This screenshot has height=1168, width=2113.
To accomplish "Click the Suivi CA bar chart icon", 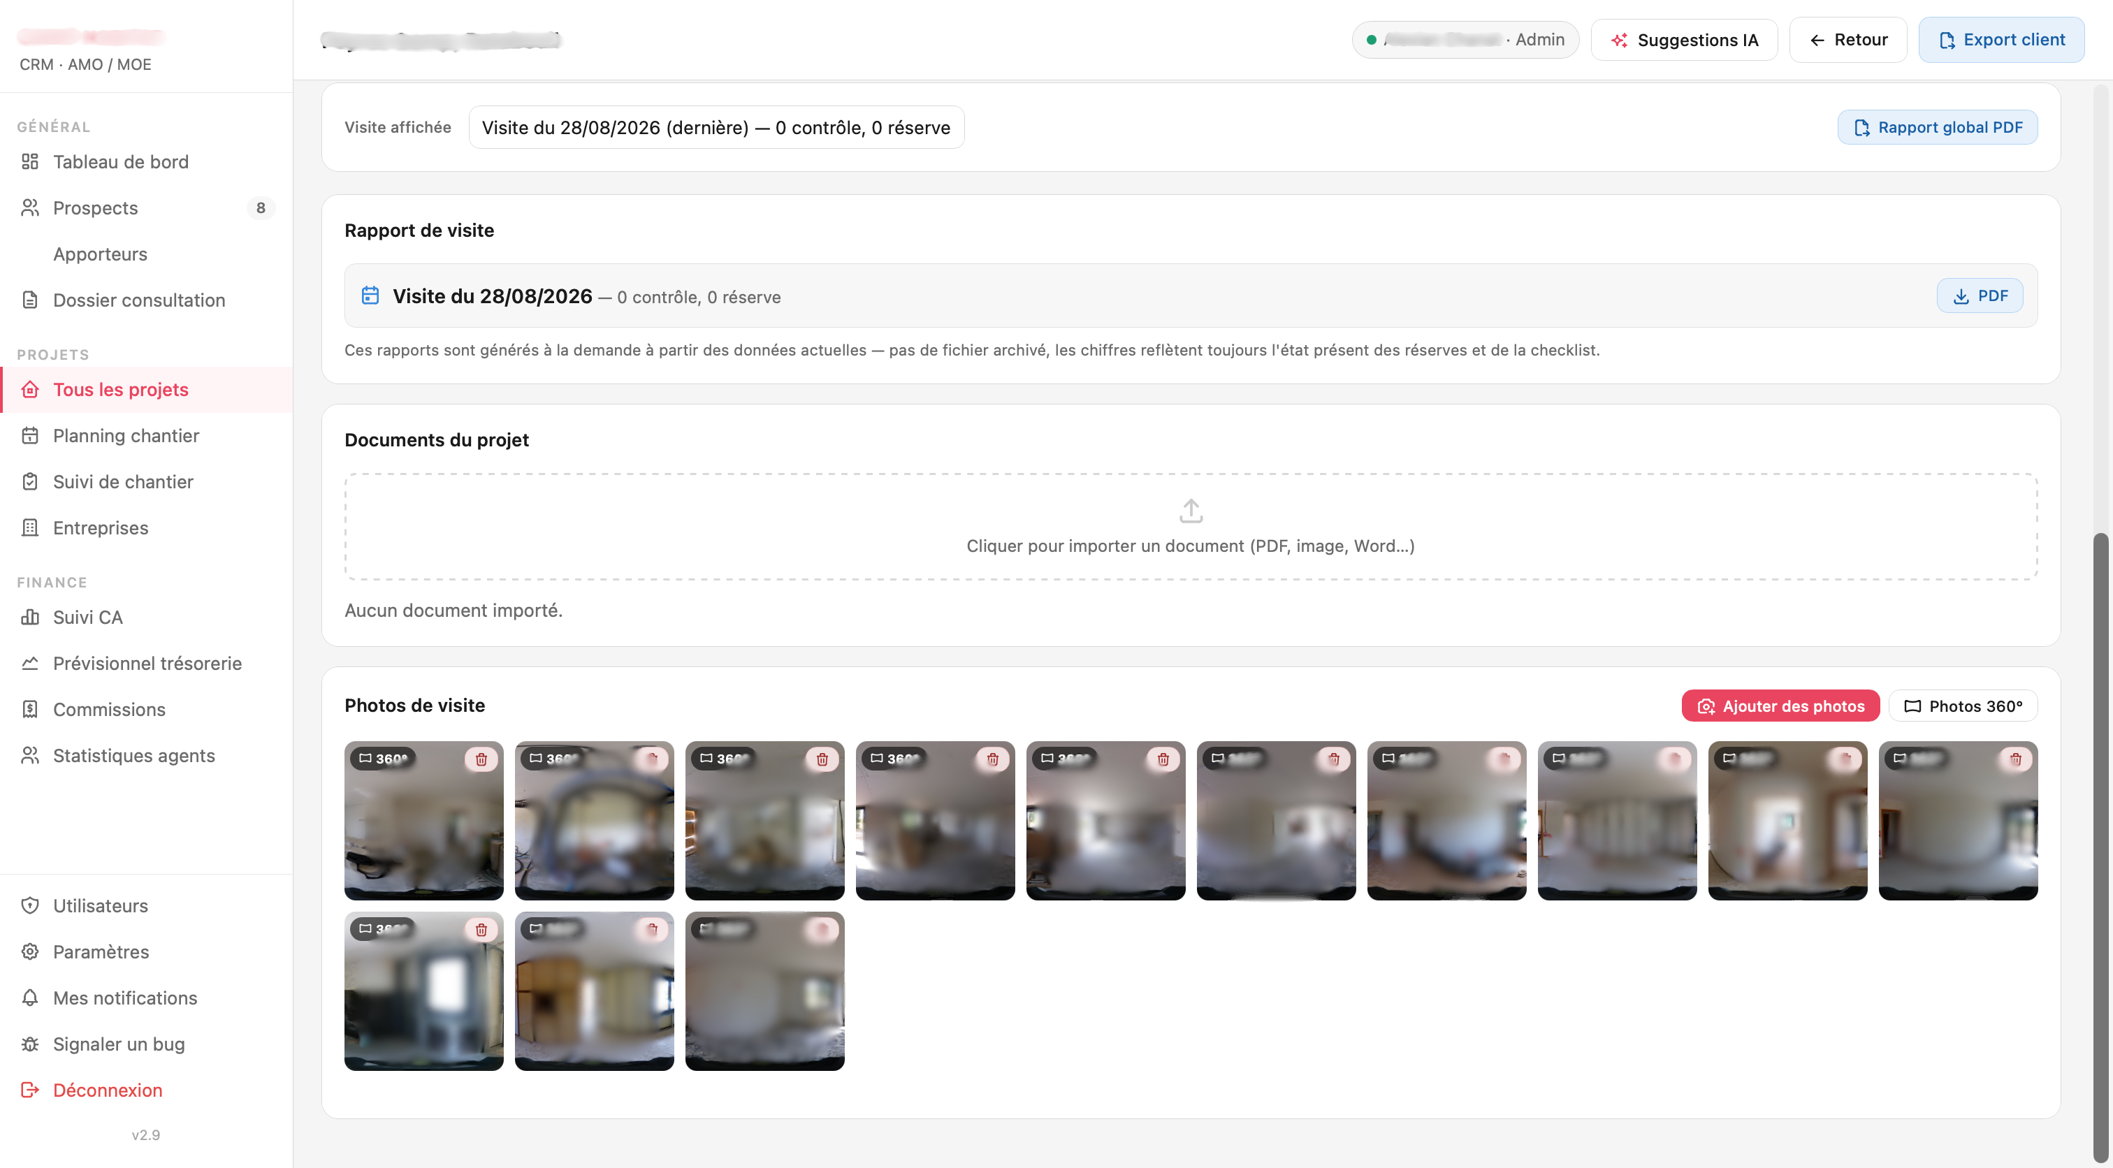I will (x=30, y=617).
